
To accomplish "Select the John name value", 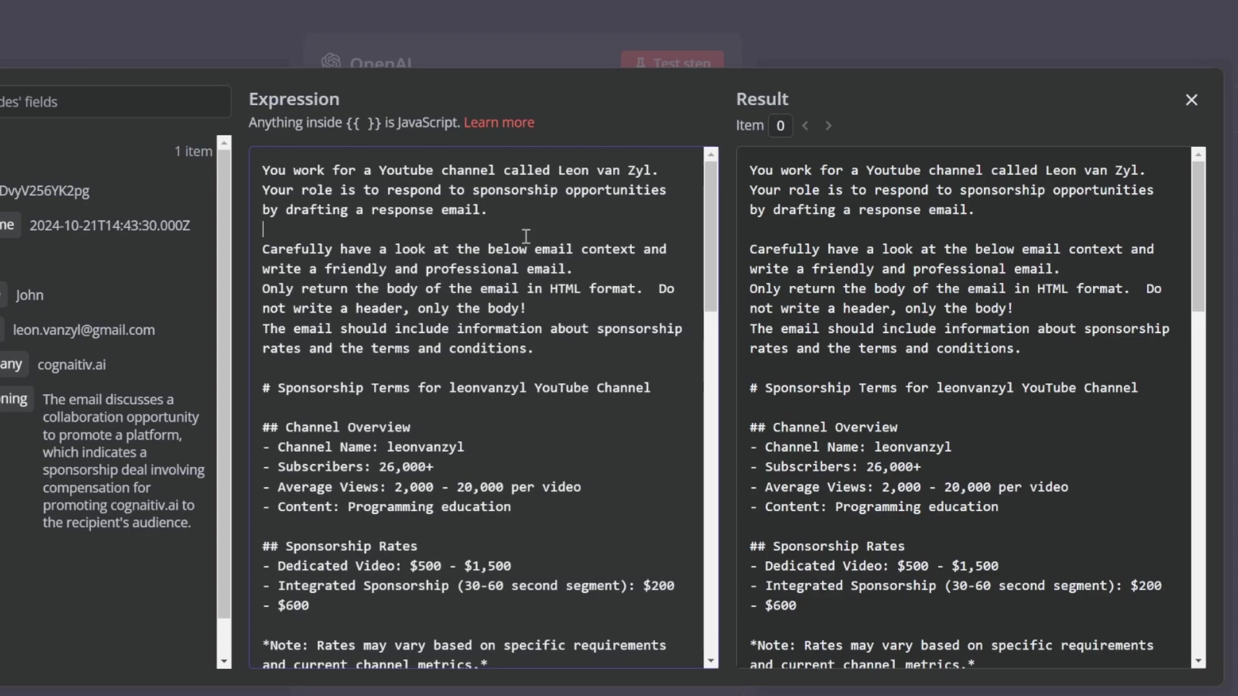I will click(30, 295).
